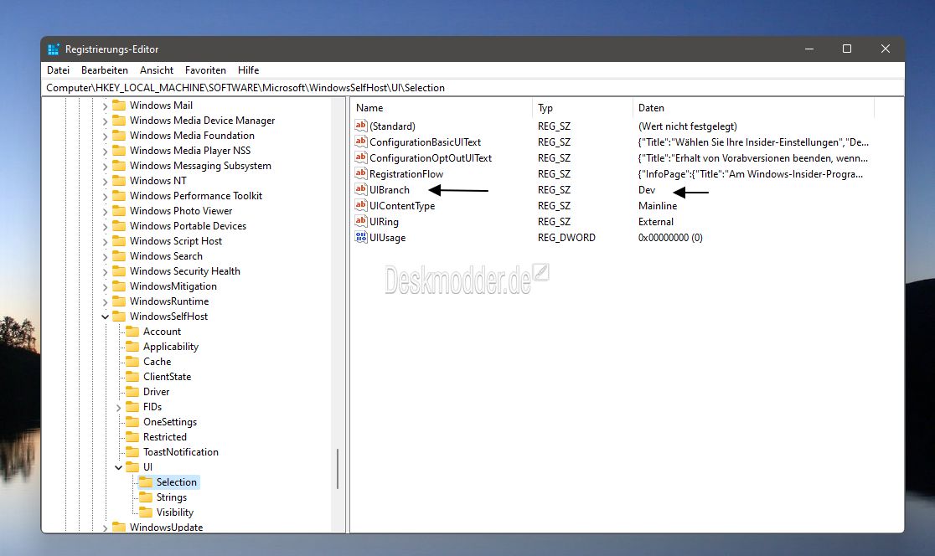Viewport: 935px width, 556px height.
Task: Open the Datei menu
Action: click(58, 70)
